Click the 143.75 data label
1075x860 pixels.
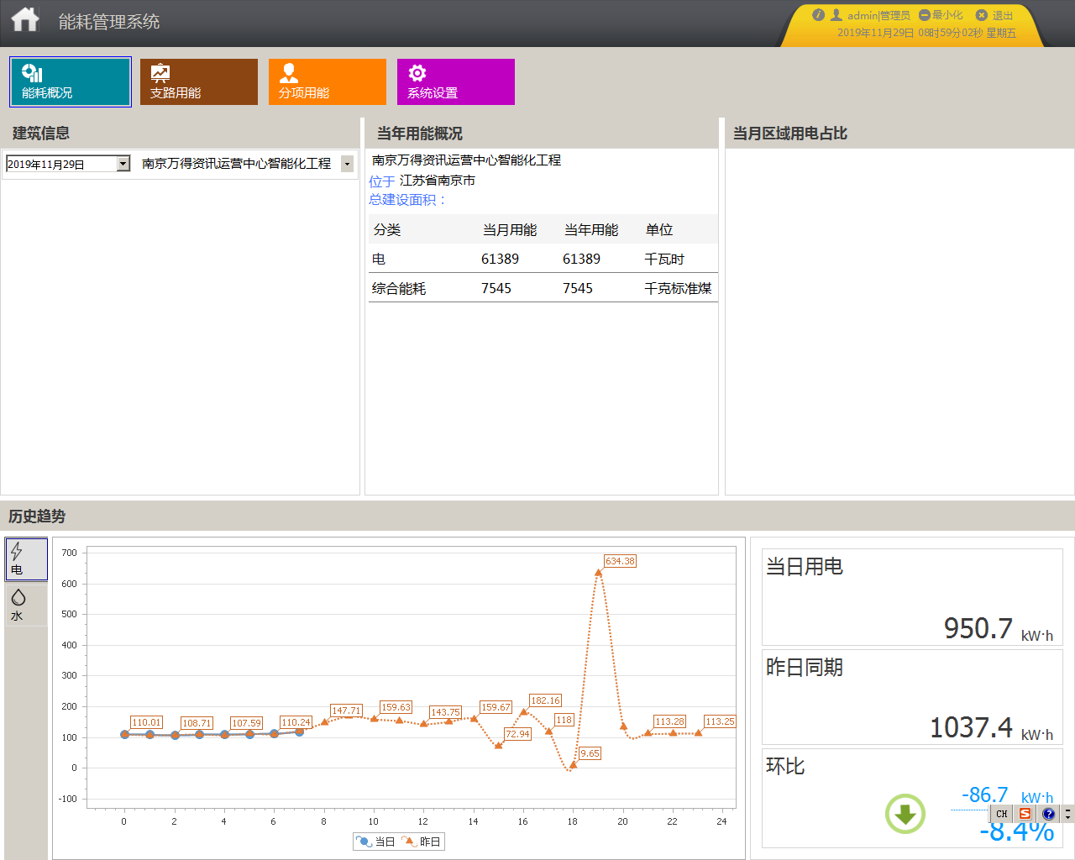(x=445, y=712)
